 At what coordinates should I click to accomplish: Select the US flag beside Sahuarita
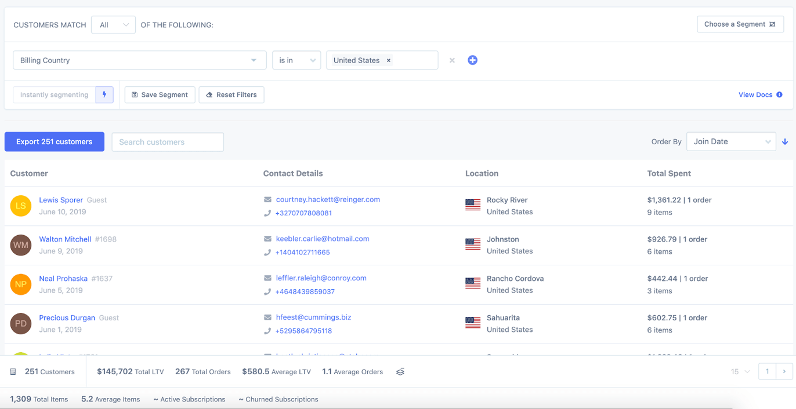472,323
